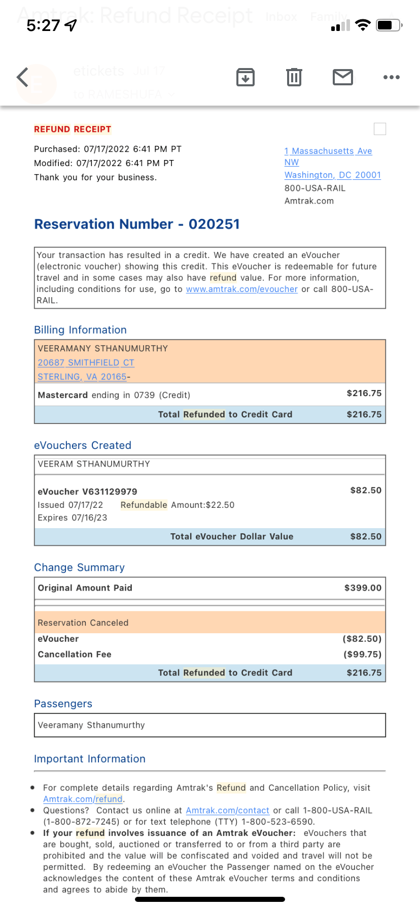Tap the etickets sender avatar
Image resolution: width=420 pixels, height=910 pixels.
36,84
